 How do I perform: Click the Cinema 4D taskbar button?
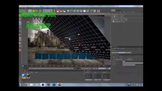[x=43, y=85]
